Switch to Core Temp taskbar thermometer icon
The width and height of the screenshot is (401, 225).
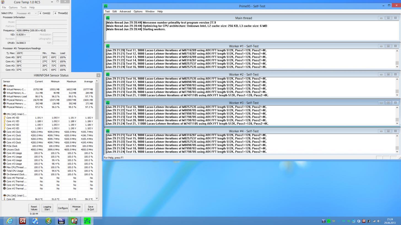(x=74, y=221)
